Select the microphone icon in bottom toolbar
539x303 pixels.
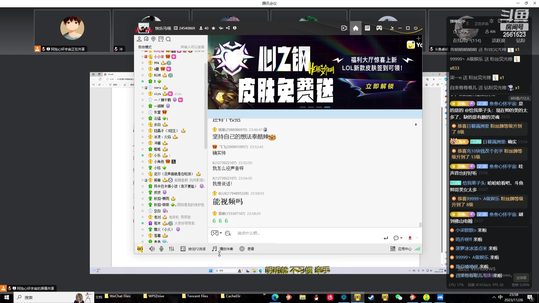pos(161,249)
